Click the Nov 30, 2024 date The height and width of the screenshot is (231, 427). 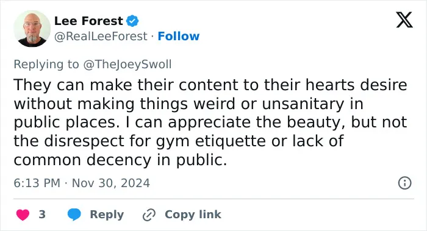tap(110, 183)
